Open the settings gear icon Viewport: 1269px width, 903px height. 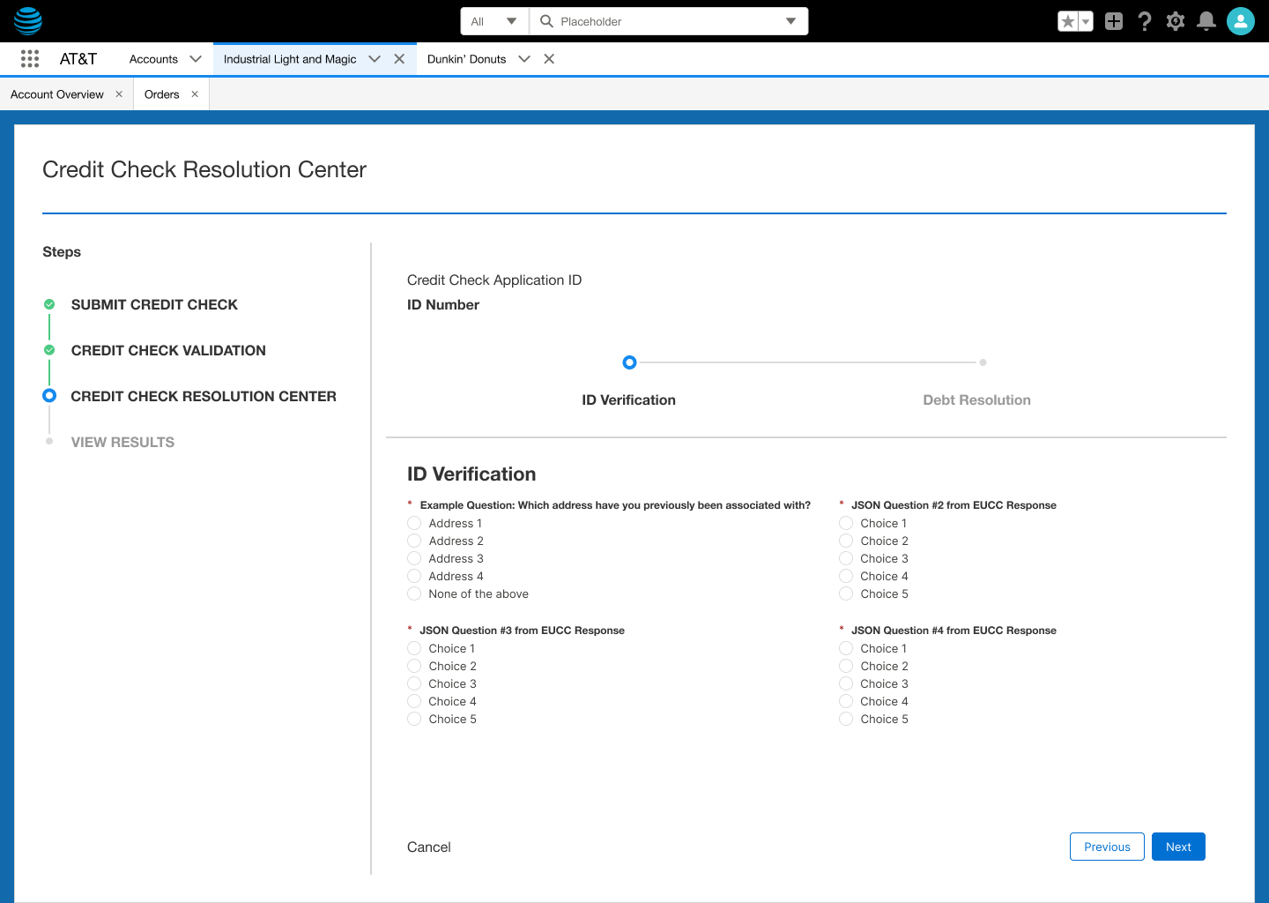[x=1175, y=20]
